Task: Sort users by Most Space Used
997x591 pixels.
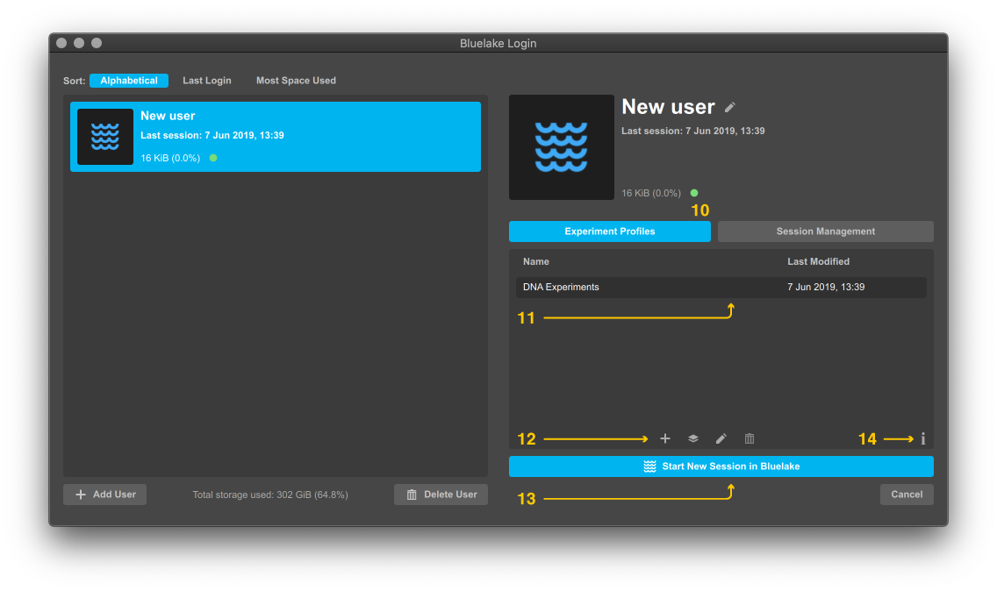Action: click(x=296, y=81)
